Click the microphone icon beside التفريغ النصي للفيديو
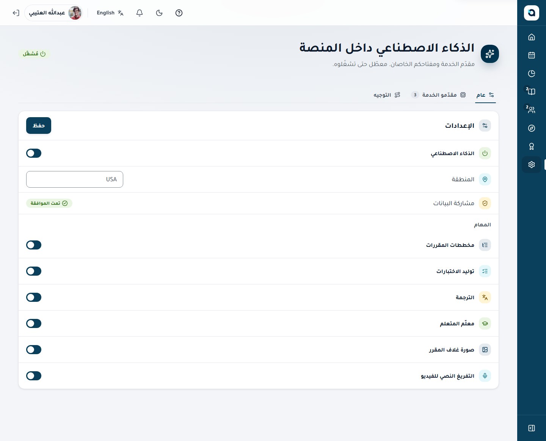Viewport: 546px width, 441px height. click(x=485, y=376)
